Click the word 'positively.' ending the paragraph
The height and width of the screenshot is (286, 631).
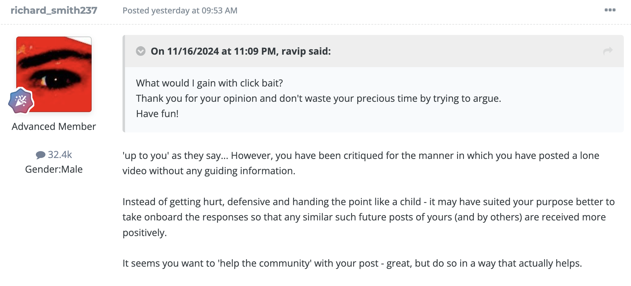pyautogui.click(x=144, y=233)
